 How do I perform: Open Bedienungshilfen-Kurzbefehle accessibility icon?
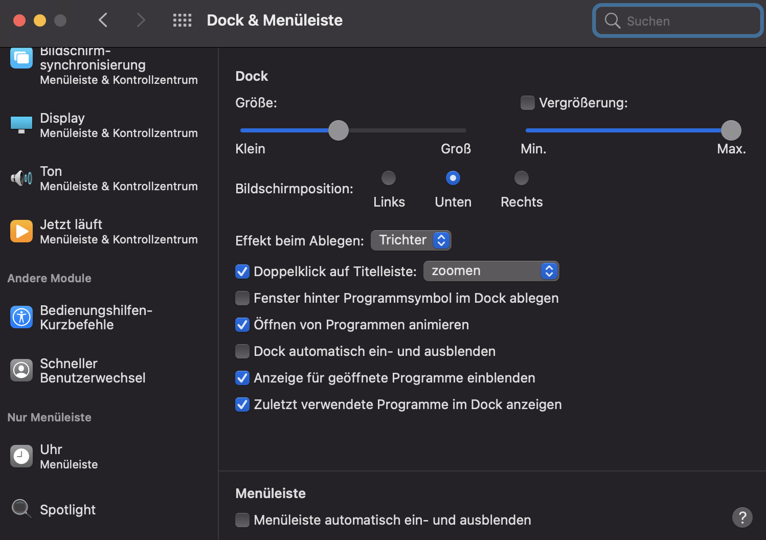21,317
